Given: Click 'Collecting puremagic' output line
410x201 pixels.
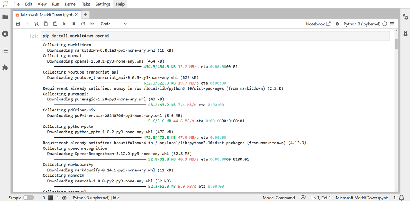Looking at the screenshot, I should point(66,94).
